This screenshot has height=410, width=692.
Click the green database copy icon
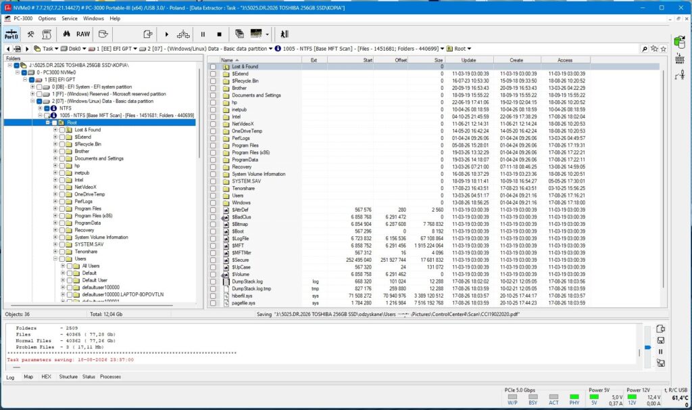coord(680,42)
